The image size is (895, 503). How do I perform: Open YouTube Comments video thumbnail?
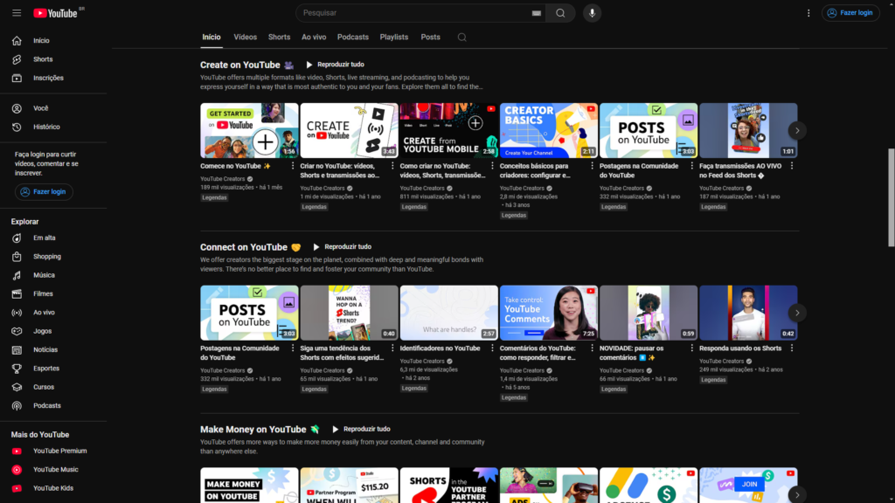click(x=549, y=313)
